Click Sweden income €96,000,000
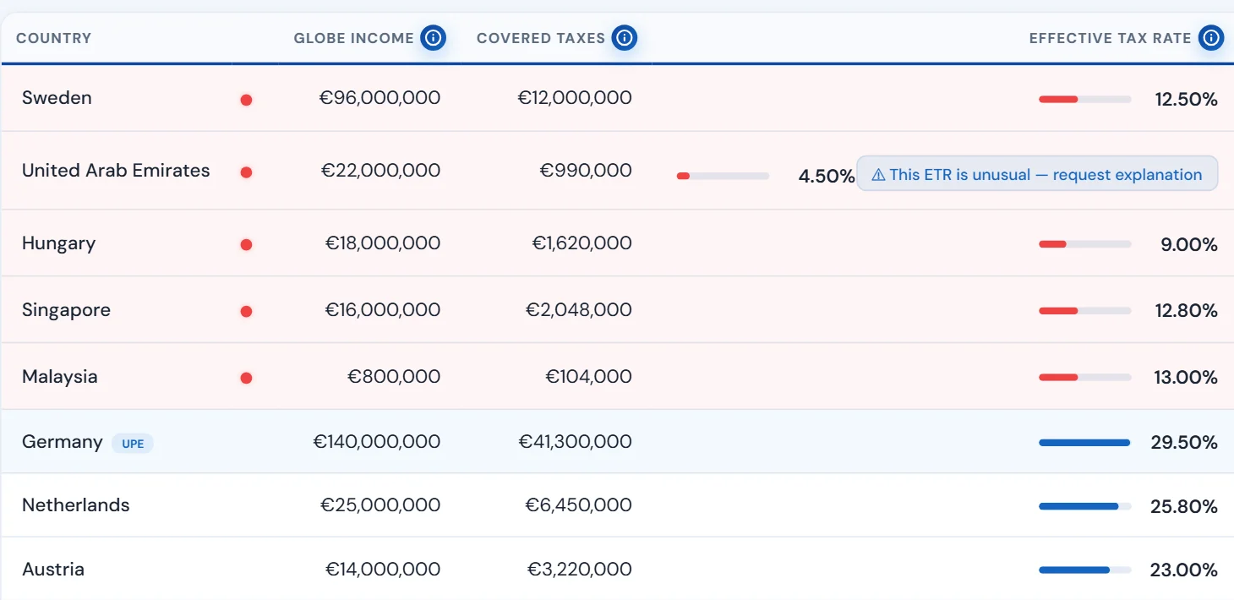Screen dimensions: 1234x600 (379, 97)
